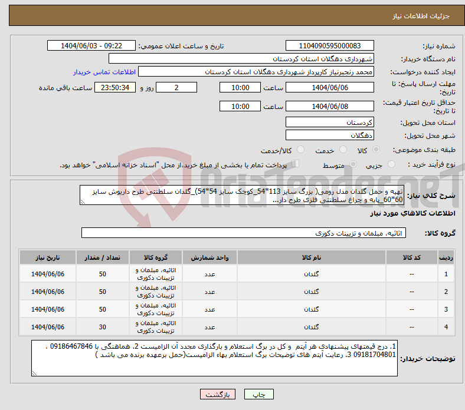Click the شماره نیاز number field

coord(329,46)
